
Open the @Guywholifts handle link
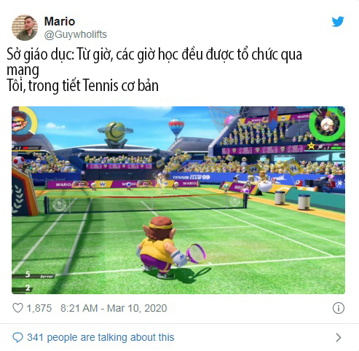pyautogui.click(x=76, y=34)
